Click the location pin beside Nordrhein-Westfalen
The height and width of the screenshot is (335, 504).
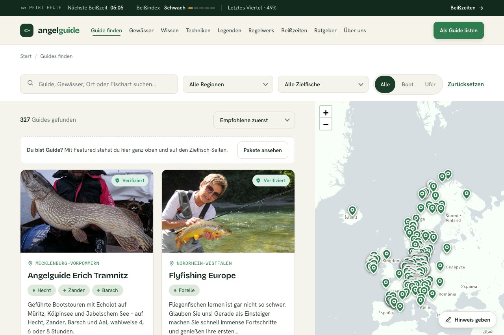(x=171, y=263)
